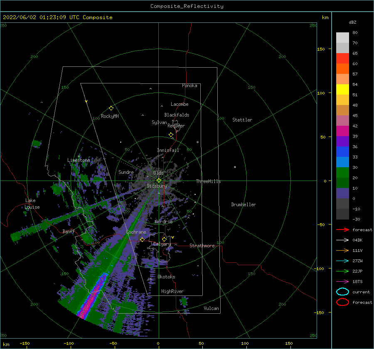374x349 pixels.
Task: Click the Lacombe town label
Action: pos(180,104)
